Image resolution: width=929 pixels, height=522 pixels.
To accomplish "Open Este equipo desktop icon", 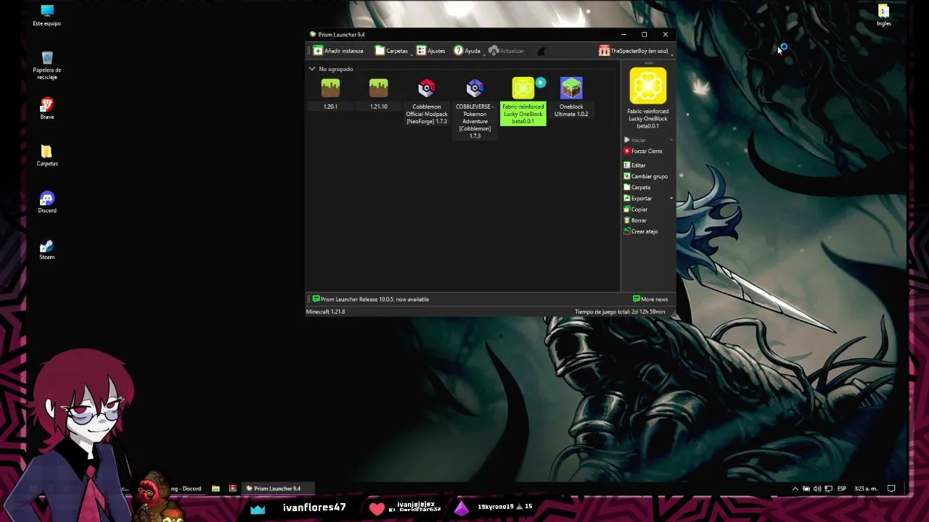I will 47,15.
